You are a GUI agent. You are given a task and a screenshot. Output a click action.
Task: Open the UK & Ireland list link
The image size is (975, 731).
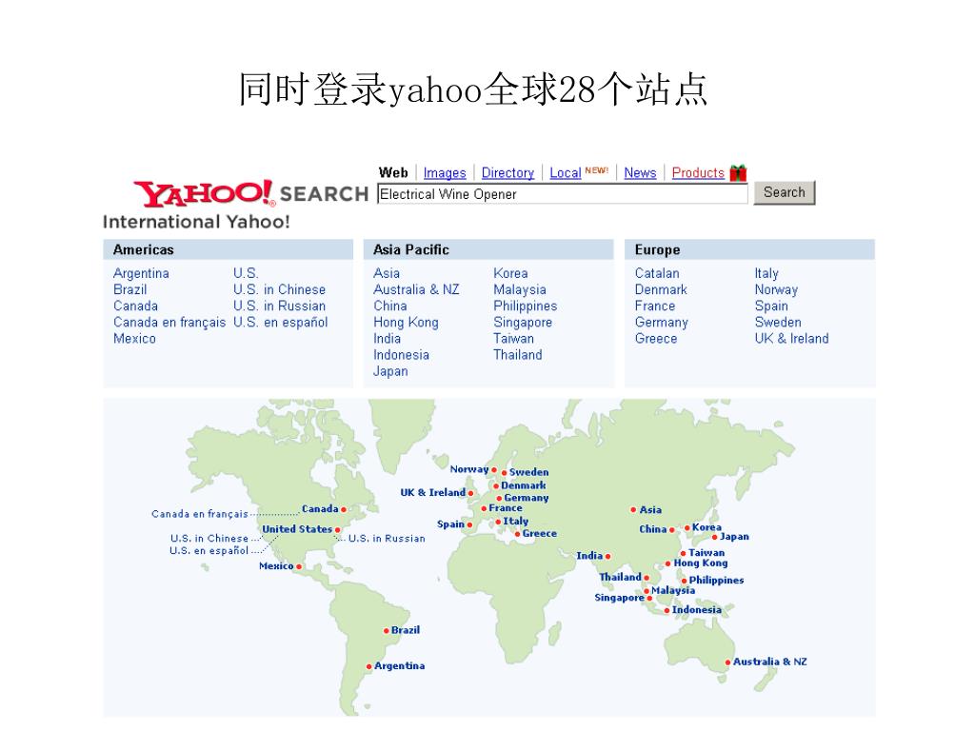[791, 339]
